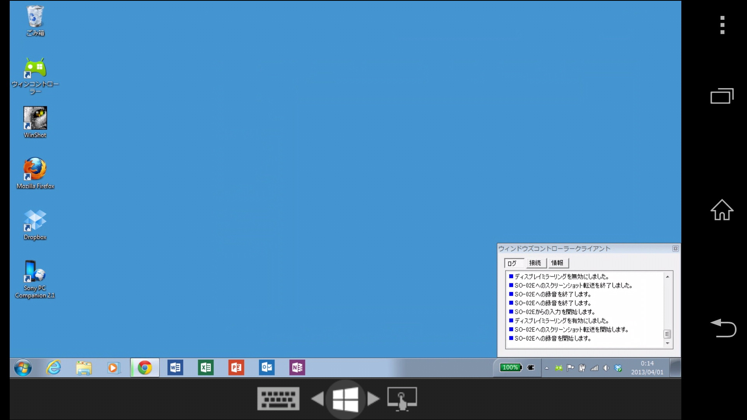Open Sony PC Companion 2.1 shortcut
Screen dimensions: 747x420
tap(35, 272)
